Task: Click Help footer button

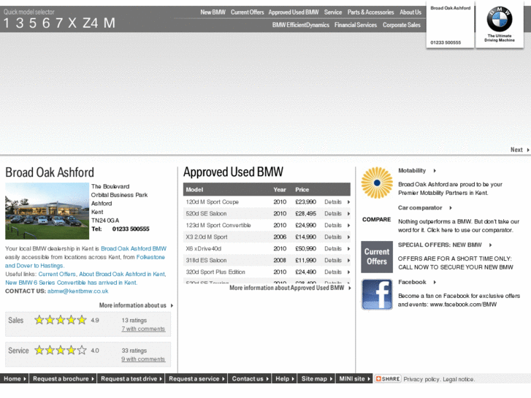Action: click(x=285, y=379)
